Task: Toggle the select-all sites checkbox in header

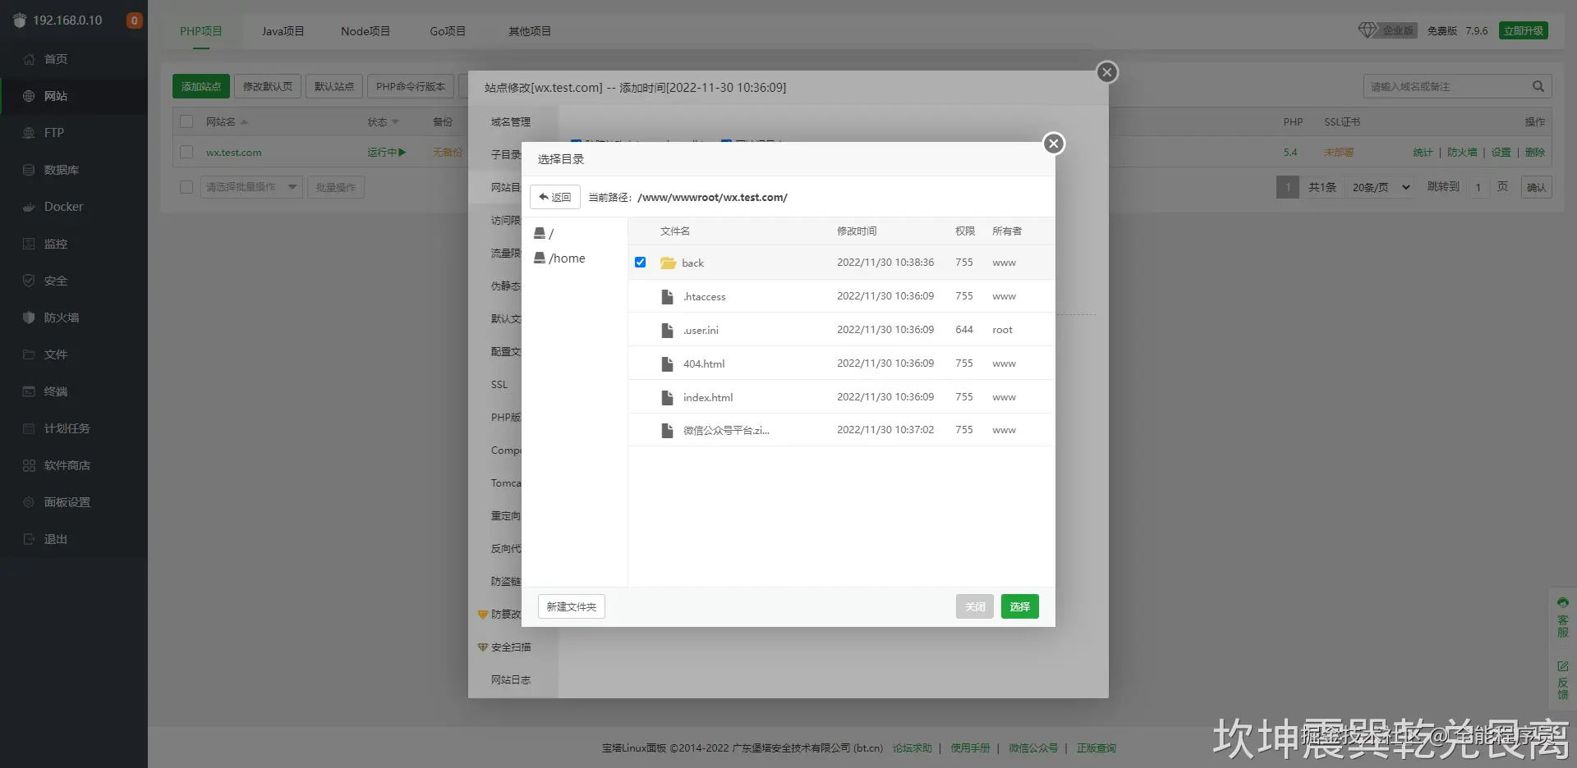Action: (186, 121)
